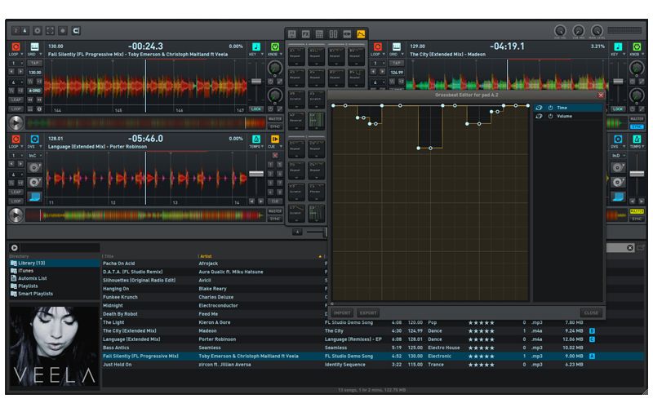This screenshot has height=412, width=653.
Task: Toggle power button for the Time envelope
Action: [x=550, y=108]
